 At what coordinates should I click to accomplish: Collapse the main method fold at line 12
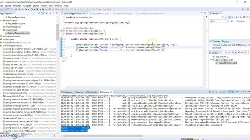click(65, 39)
